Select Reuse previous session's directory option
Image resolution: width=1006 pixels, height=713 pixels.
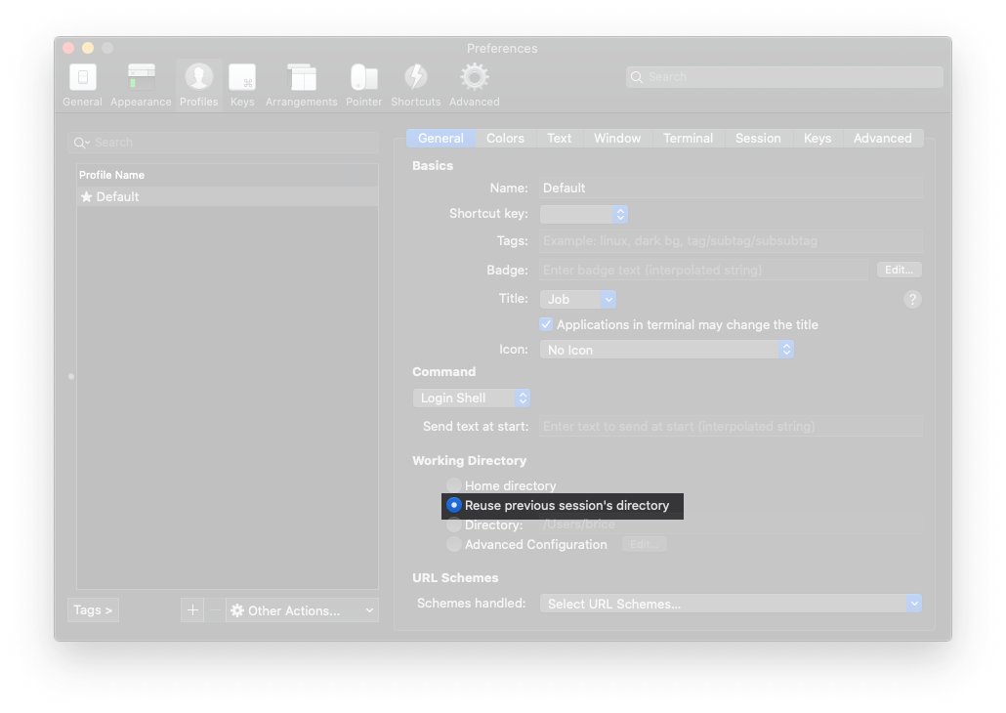pyautogui.click(x=453, y=505)
